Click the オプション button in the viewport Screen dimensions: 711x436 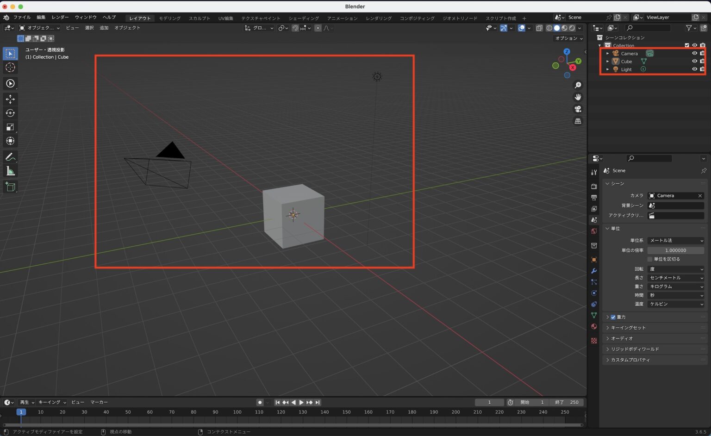(x=569, y=38)
